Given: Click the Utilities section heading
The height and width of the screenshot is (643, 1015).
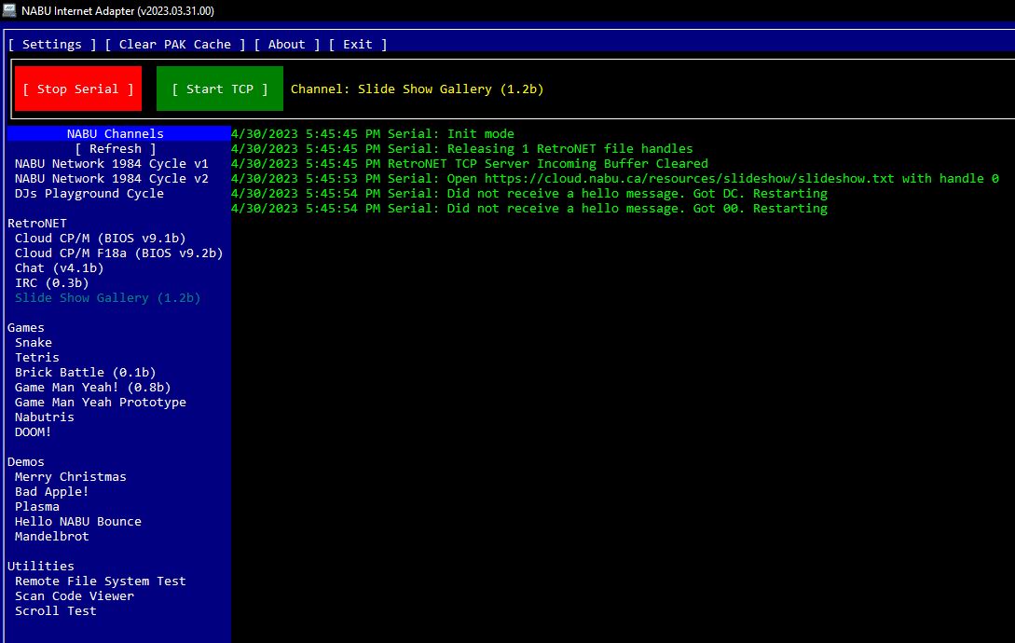Looking at the screenshot, I should pyautogui.click(x=41, y=566).
